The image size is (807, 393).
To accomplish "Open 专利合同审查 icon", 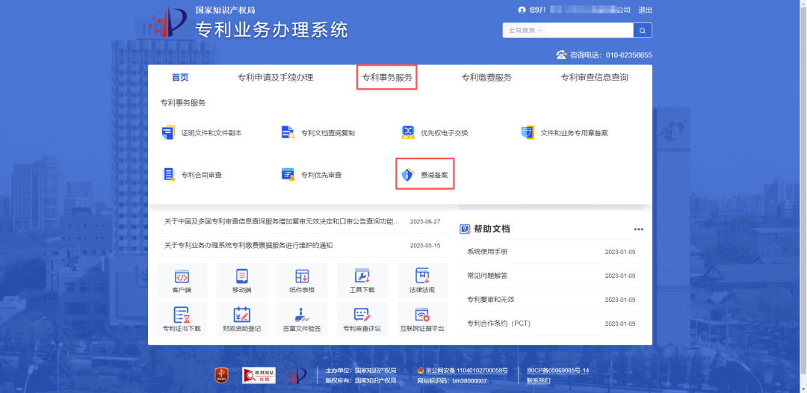I will 168,174.
